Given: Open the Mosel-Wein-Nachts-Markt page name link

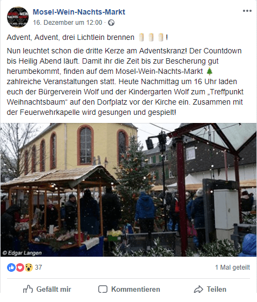Looking at the screenshot, I should (79, 12).
